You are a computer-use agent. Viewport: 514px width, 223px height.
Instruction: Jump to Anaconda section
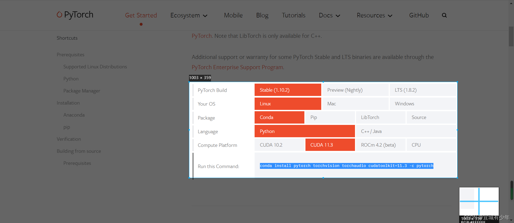74,115
